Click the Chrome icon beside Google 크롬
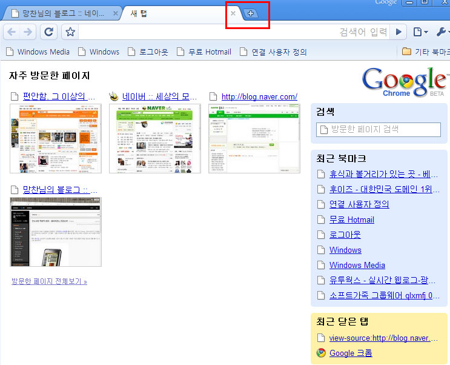Viewport: 450px width, 365px height. 321,353
